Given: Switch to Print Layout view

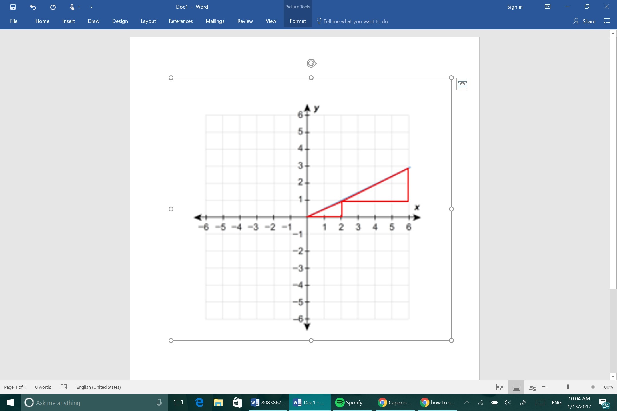Looking at the screenshot, I should point(516,387).
